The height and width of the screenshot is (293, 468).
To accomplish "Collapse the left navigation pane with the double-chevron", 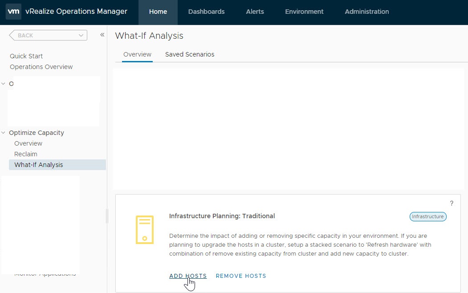I will tap(102, 35).
